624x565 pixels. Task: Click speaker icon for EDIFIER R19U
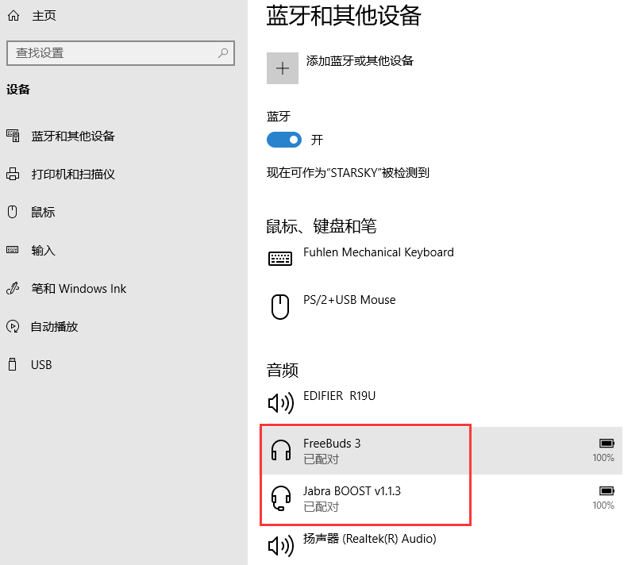tap(281, 402)
